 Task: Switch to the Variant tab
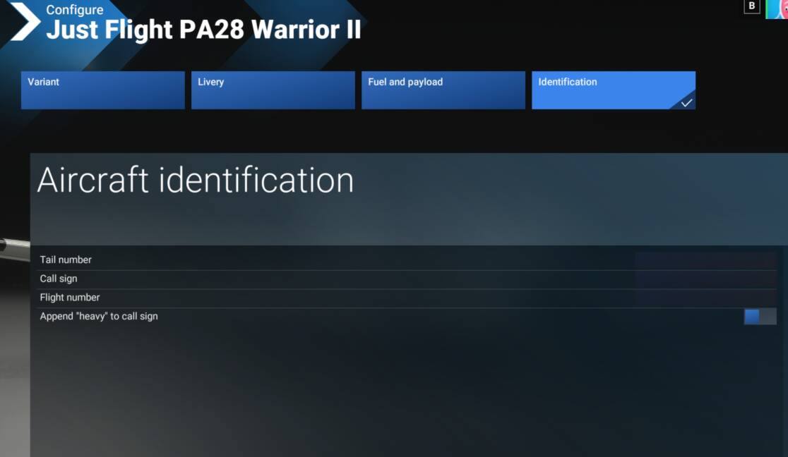(102, 90)
